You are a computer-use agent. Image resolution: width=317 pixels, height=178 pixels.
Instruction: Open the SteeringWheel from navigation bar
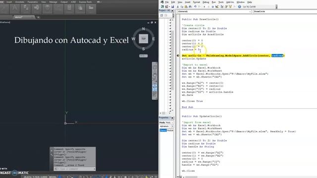[x=155, y=68]
